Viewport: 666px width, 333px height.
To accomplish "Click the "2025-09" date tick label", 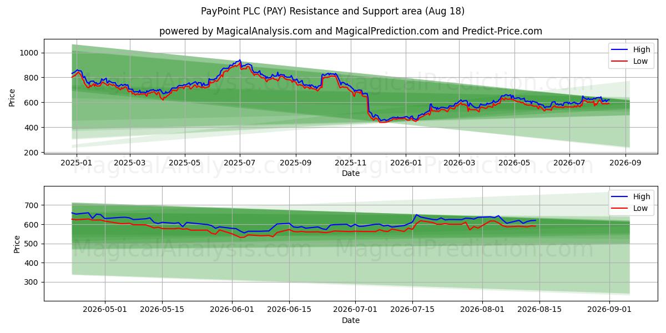I will pos(295,164).
